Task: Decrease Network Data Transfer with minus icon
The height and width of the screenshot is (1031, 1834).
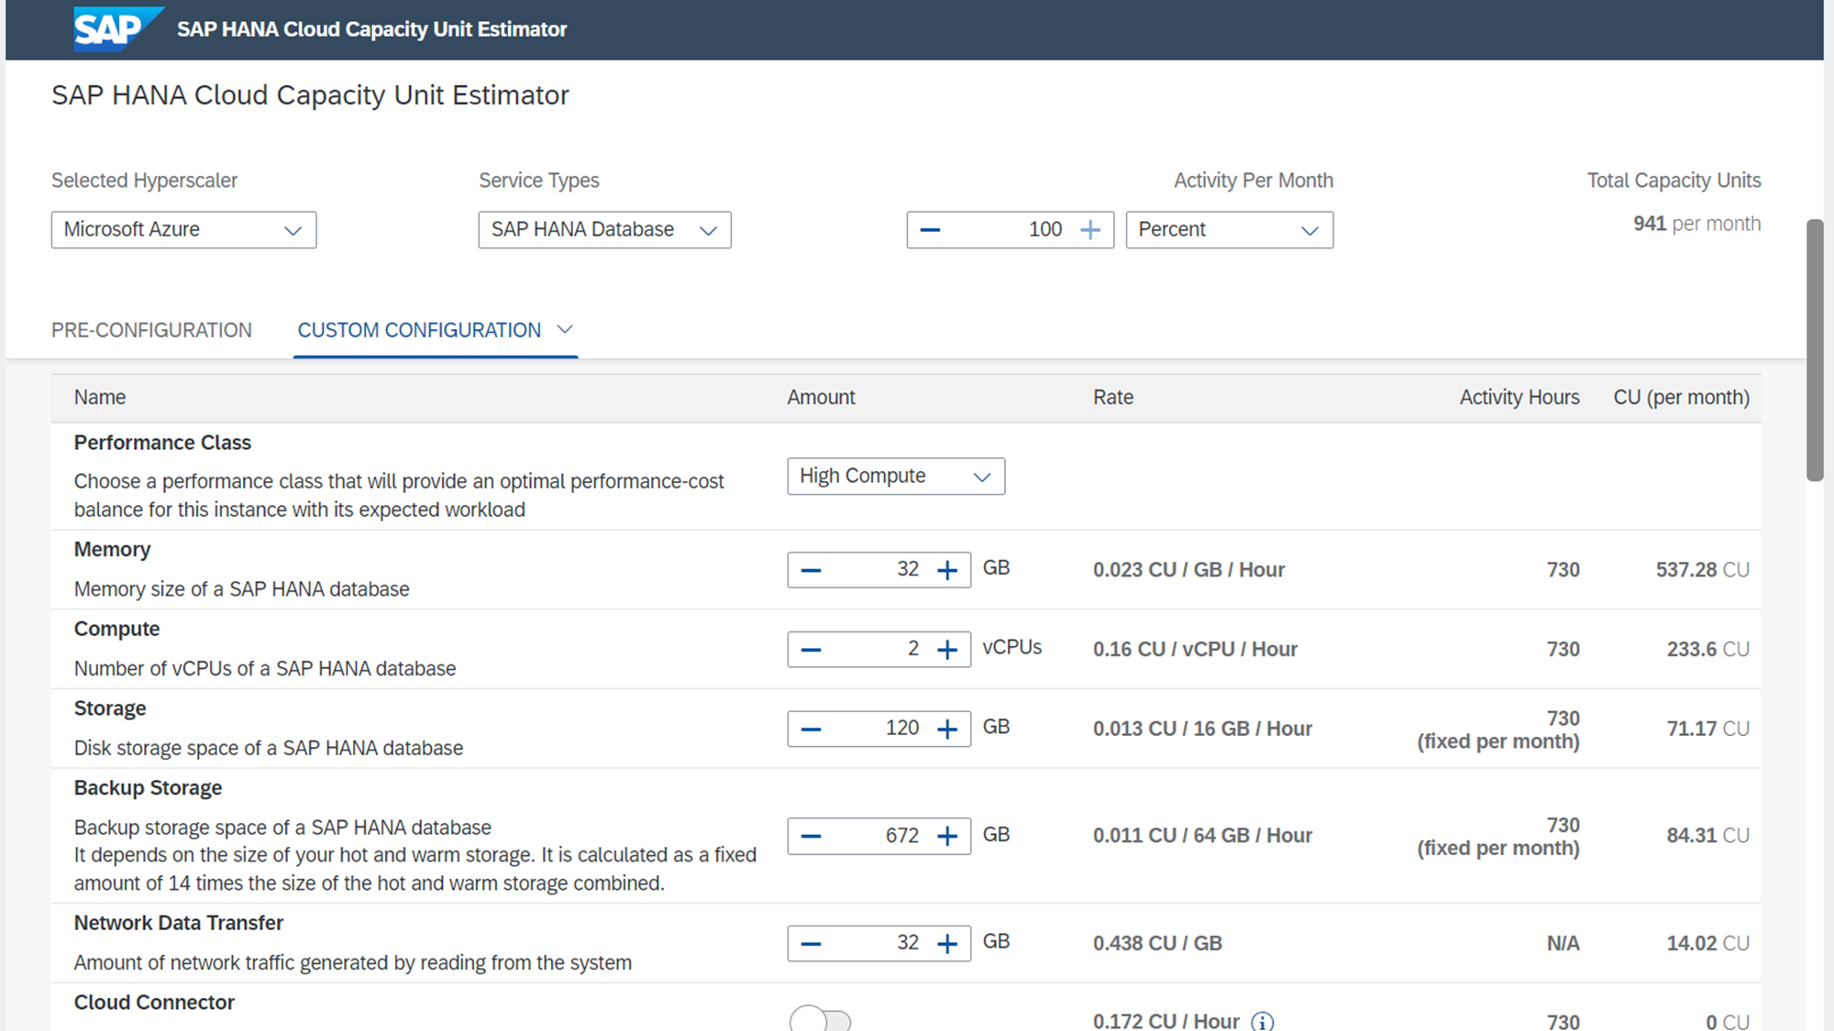Action: tap(811, 944)
